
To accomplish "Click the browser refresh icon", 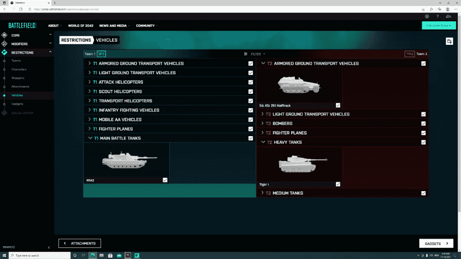I will pos(21,9).
